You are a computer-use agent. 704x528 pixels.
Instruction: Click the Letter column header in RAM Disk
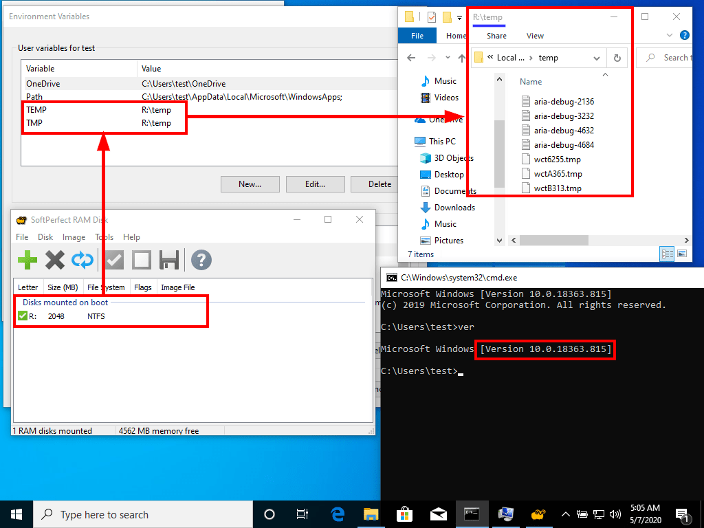tap(27, 287)
